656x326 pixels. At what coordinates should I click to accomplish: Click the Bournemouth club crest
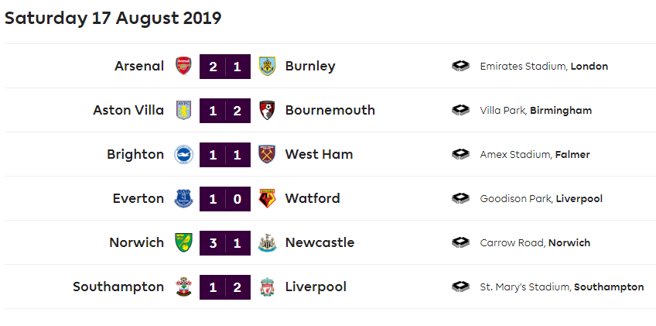[267, 110]
